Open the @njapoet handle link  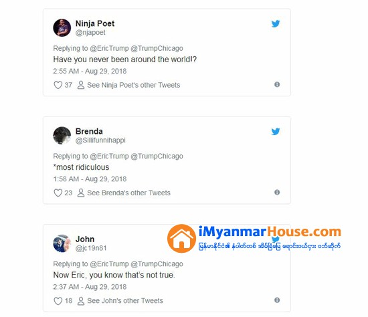[x=90, y=32]
